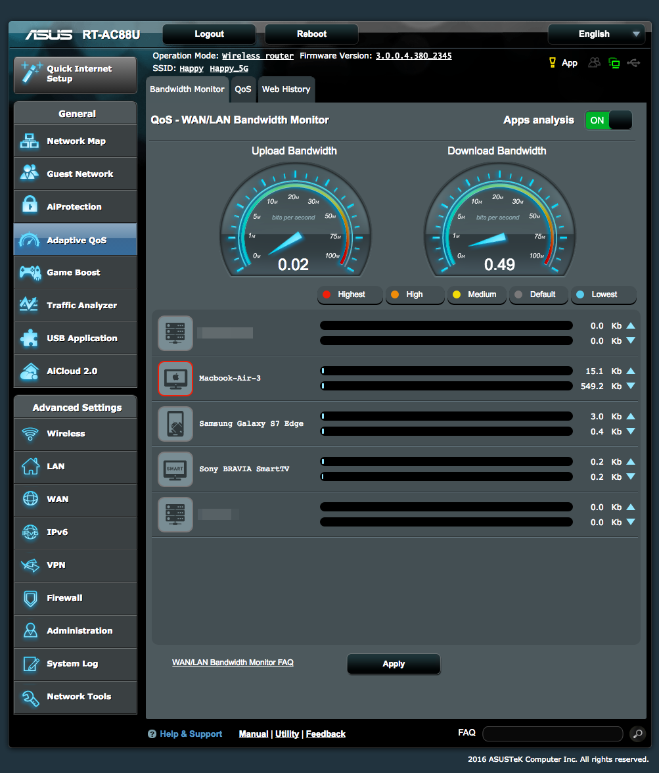Click the guest network users status icon
Image resolution: width=659 pixels, height=773 pixels.
595,63
